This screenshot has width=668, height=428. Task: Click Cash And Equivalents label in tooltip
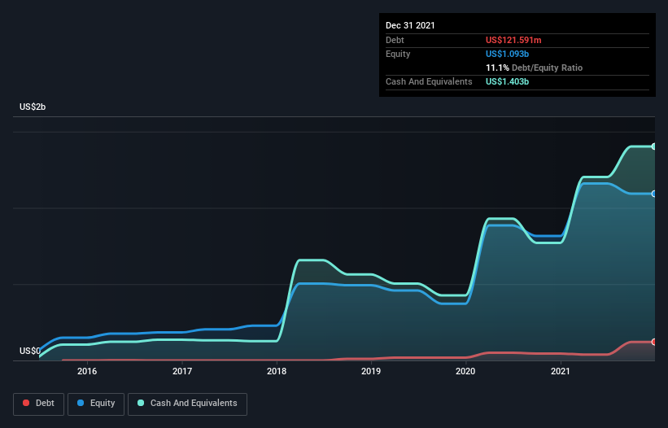pyautogui.click(x=429, y=81)
